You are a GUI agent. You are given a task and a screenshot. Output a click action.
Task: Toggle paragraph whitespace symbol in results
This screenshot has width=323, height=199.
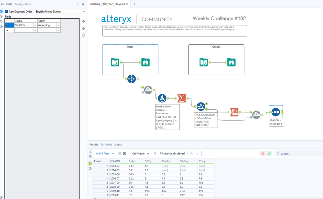point(155,153)
